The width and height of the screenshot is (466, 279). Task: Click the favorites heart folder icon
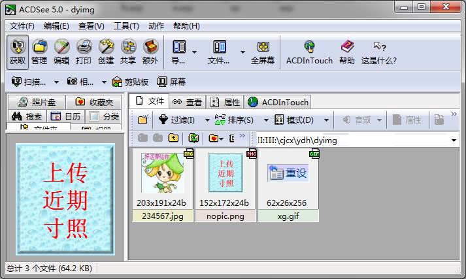click(x=214, y=138)
